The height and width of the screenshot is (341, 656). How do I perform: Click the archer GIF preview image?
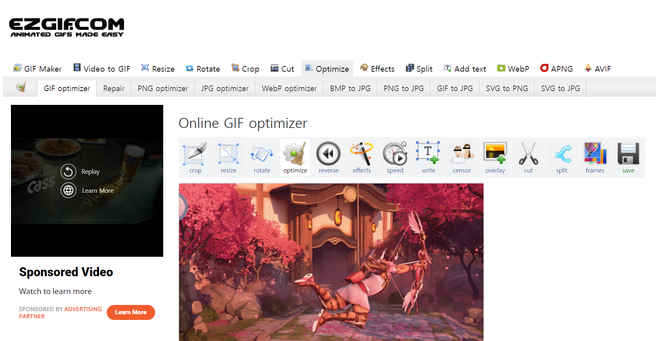coord(331,262)
